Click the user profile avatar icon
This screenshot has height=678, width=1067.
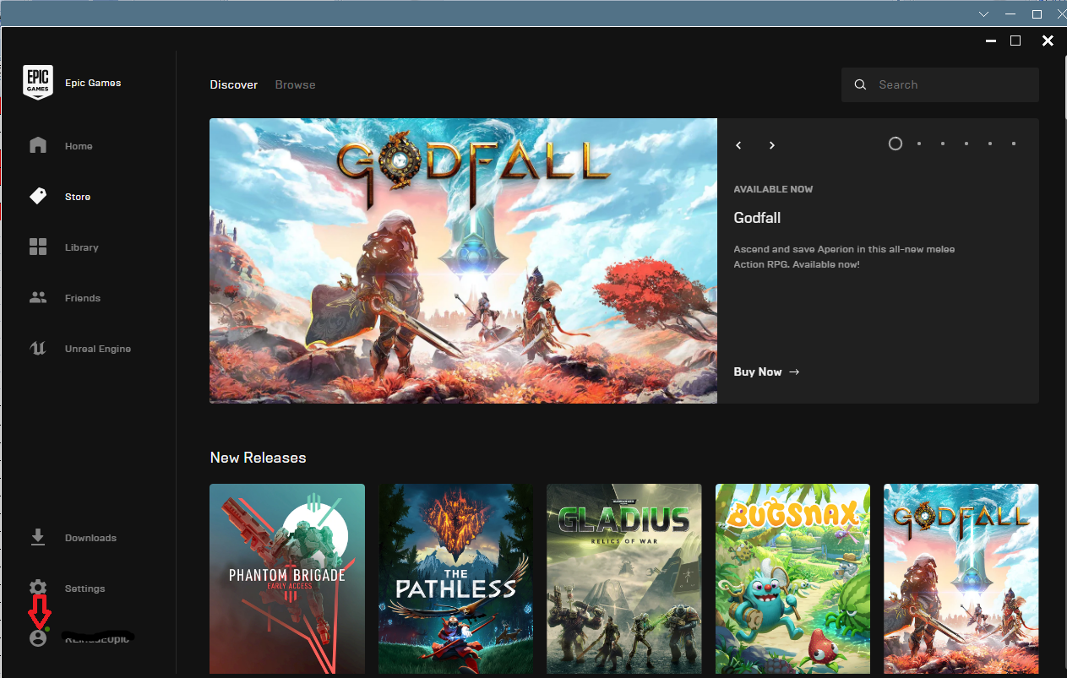pyautogui.click(x=38, y=637)
